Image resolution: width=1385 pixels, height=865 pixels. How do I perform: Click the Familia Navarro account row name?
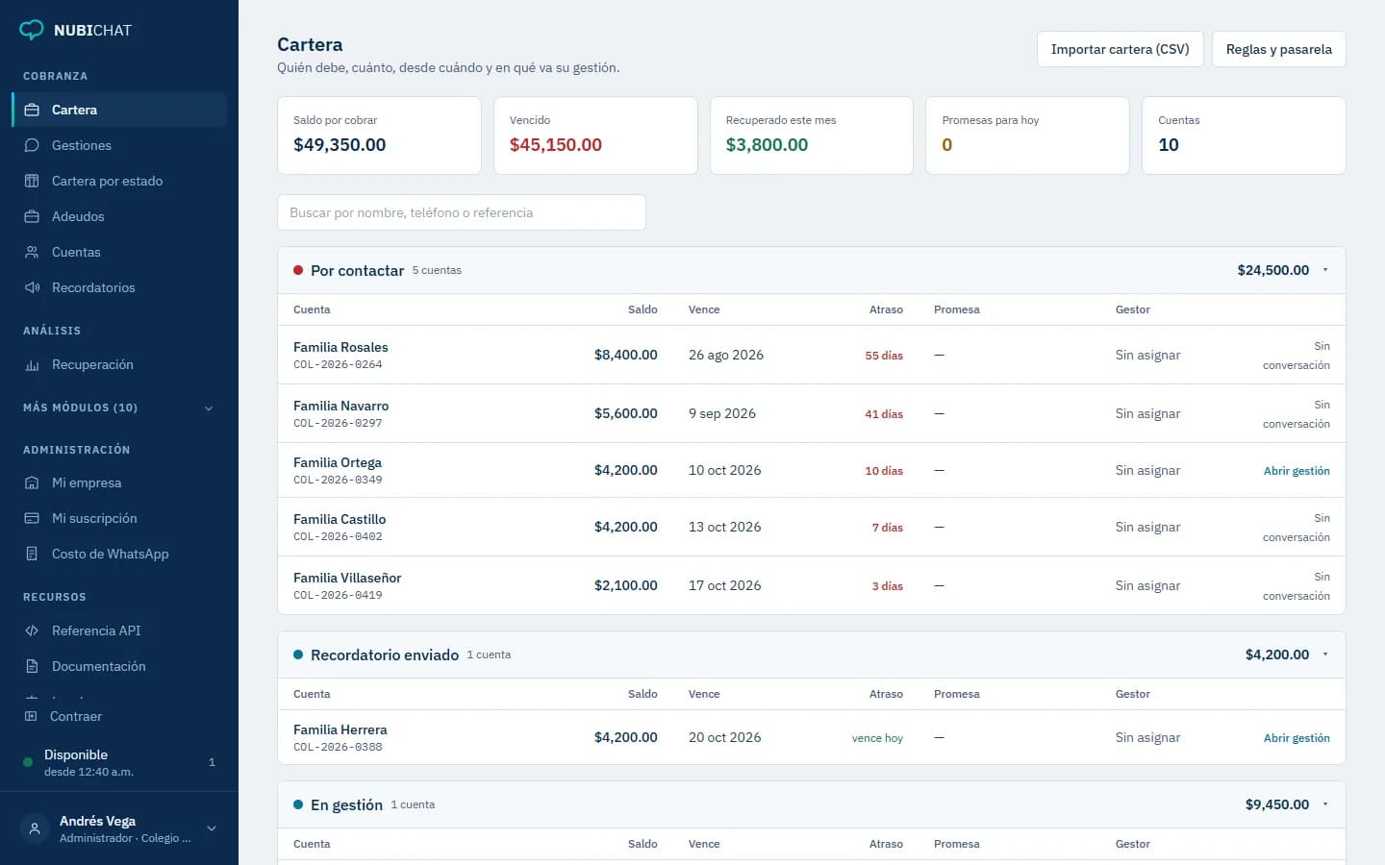click(x=341, y=406)
